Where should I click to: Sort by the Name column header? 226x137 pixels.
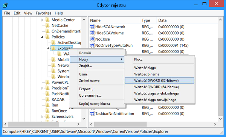pyautogui.click(x=115, y=20)
